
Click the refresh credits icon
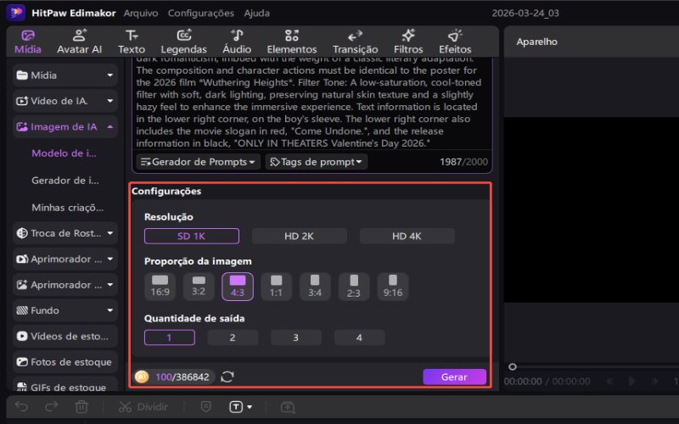(227, 377)
